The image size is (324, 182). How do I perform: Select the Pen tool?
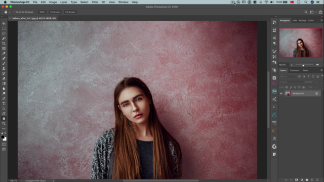4,99
